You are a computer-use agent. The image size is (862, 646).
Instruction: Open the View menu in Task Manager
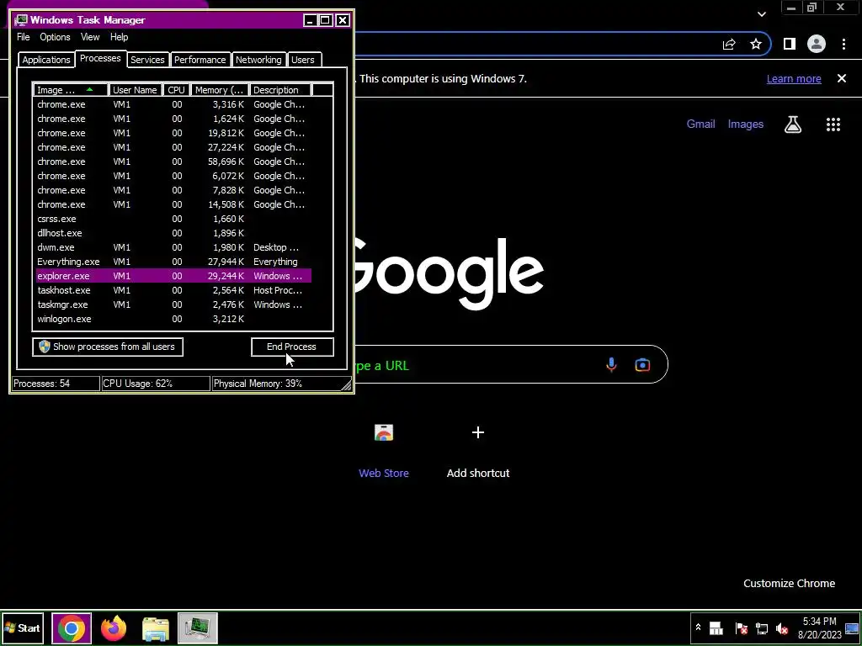click(x=90, y=37)
